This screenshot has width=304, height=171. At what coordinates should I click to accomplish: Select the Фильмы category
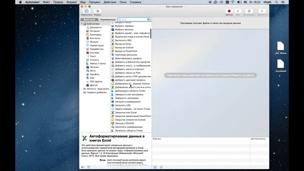point(94,67)
